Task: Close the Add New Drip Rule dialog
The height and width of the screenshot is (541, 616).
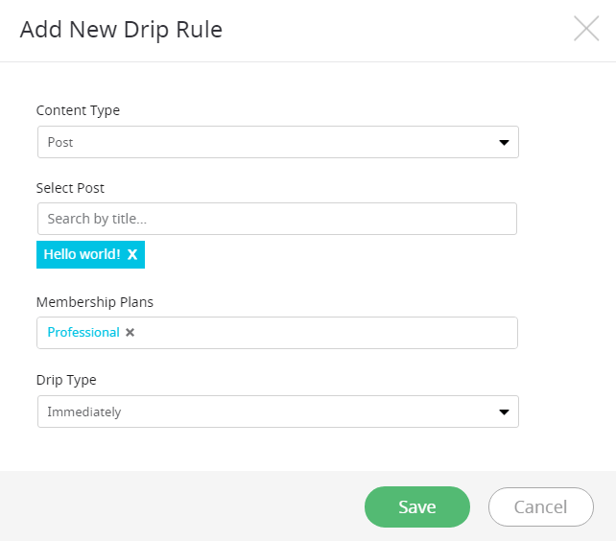Action: 586,29
